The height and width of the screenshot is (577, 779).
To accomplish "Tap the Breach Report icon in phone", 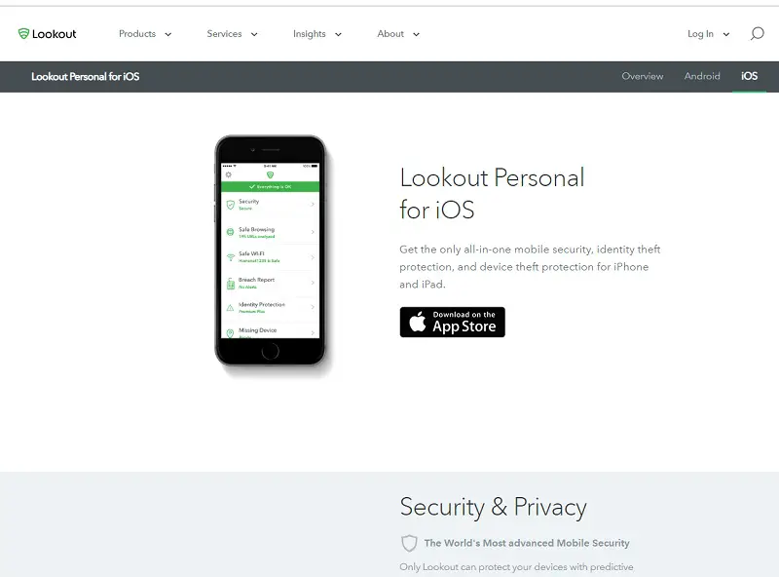I will [231, 284].
